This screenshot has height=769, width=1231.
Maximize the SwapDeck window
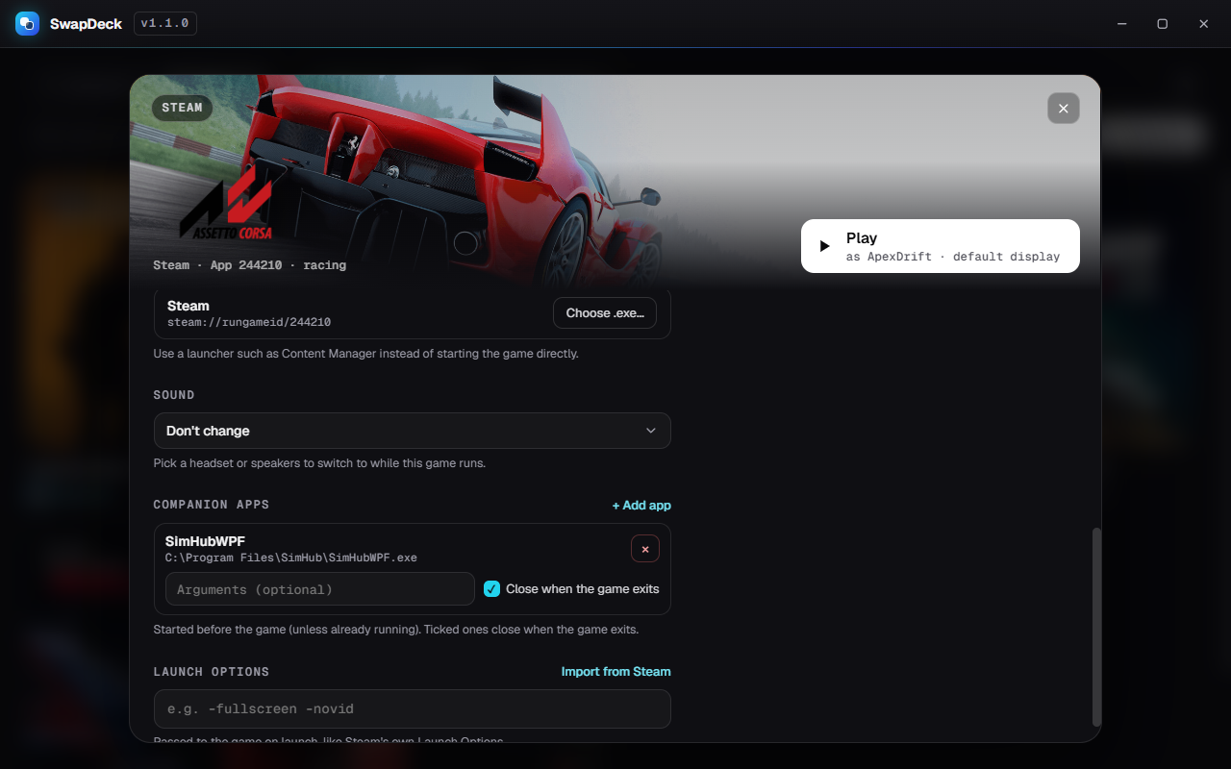click(x=1162, y=23)
